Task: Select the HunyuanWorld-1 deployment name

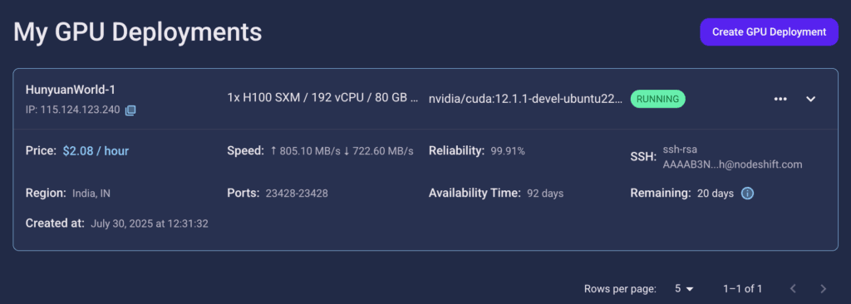Action: point(70,90)
